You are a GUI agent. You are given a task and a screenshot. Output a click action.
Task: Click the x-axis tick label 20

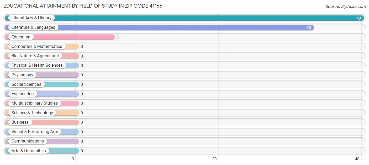[214, 159]
